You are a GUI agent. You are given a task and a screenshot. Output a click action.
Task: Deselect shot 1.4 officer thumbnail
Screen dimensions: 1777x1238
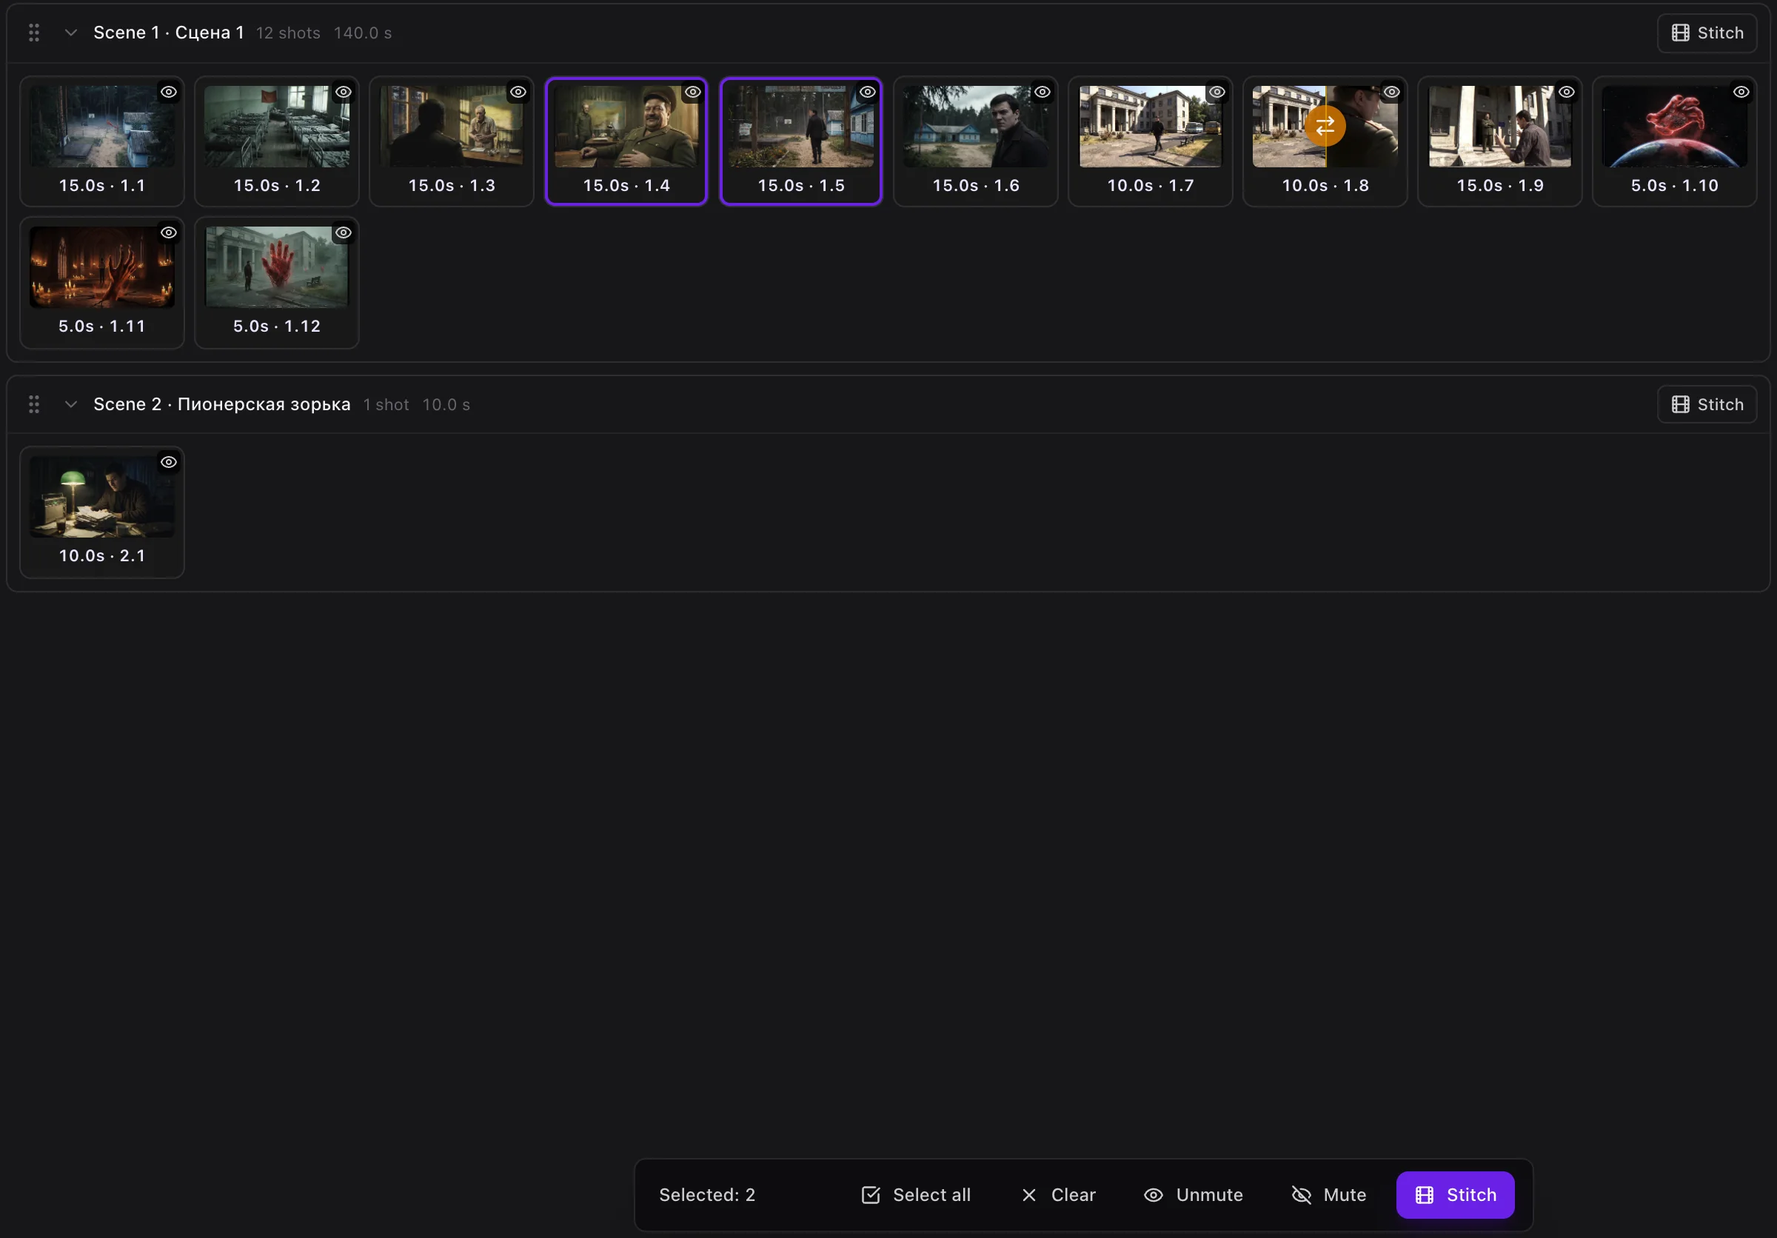[x=626, y=126]
